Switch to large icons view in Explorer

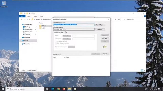pos(144,70)
